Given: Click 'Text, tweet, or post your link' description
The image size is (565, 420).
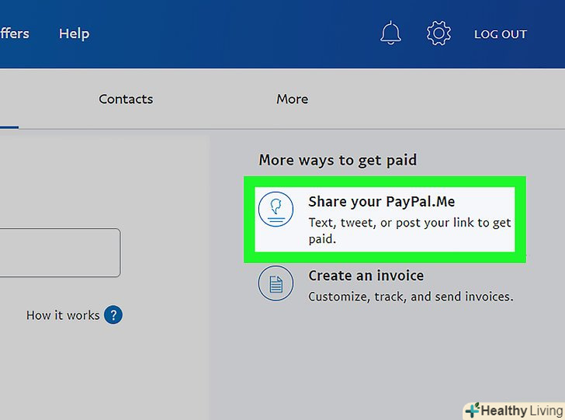Looking at the screenshot, I should pos(410,231).
